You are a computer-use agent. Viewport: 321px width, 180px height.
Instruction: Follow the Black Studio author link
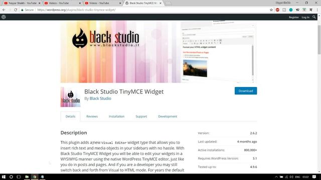click(x=100, y=98)
